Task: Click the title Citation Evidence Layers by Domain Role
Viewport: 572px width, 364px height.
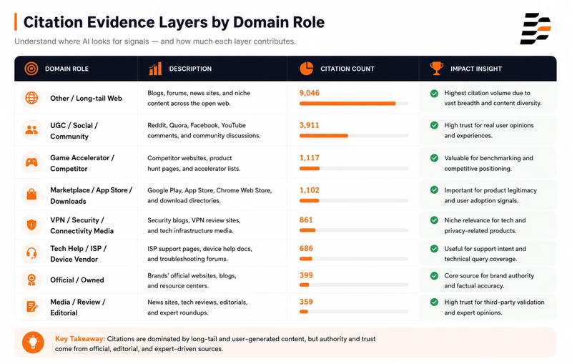Action: [174, 22]
